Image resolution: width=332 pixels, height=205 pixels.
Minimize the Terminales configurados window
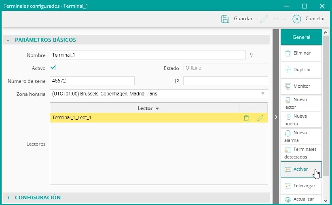287,6
